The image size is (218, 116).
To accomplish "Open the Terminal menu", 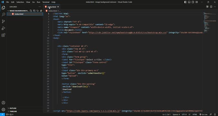I will (x=46, y=2).
